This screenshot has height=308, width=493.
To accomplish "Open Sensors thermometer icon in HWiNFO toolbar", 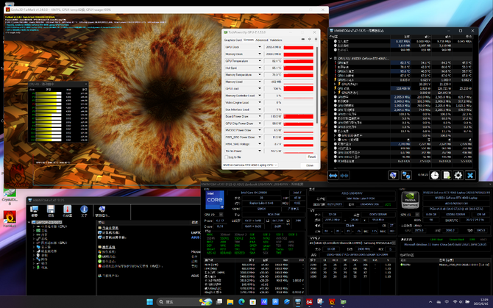I will 67,209.
